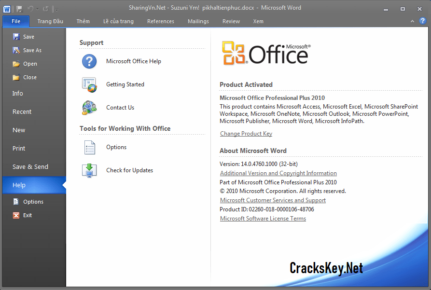Viewport: 431px width, 290px height.
Task: Open the Mailings tab
Action: click(198, 21)
